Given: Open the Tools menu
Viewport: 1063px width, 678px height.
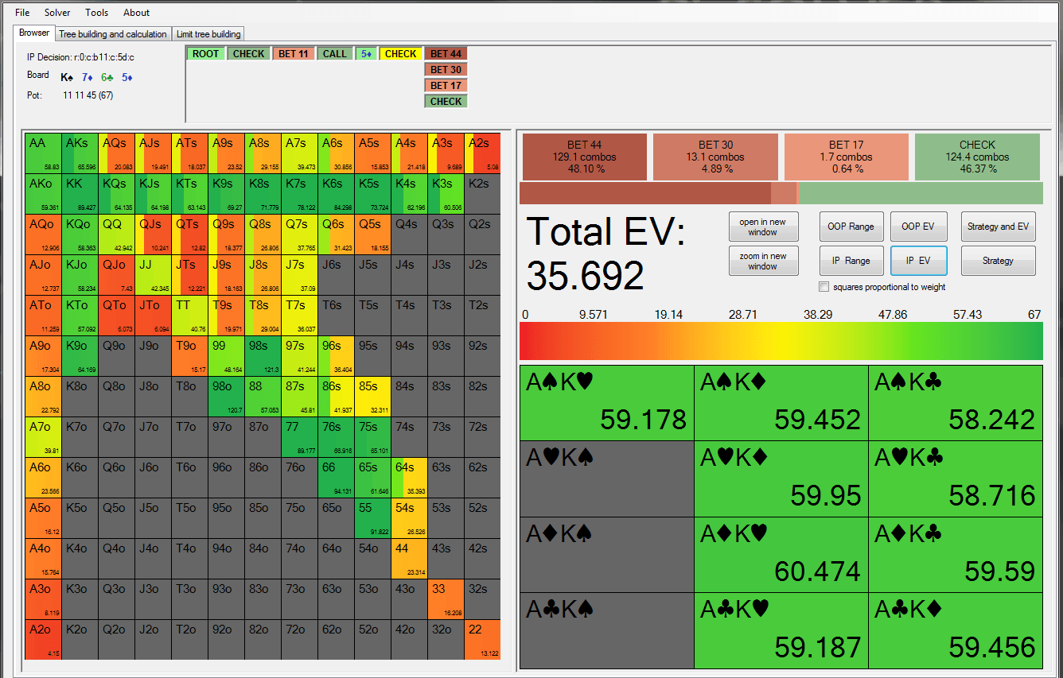Looking at the screenshot, I should [97, 13].
